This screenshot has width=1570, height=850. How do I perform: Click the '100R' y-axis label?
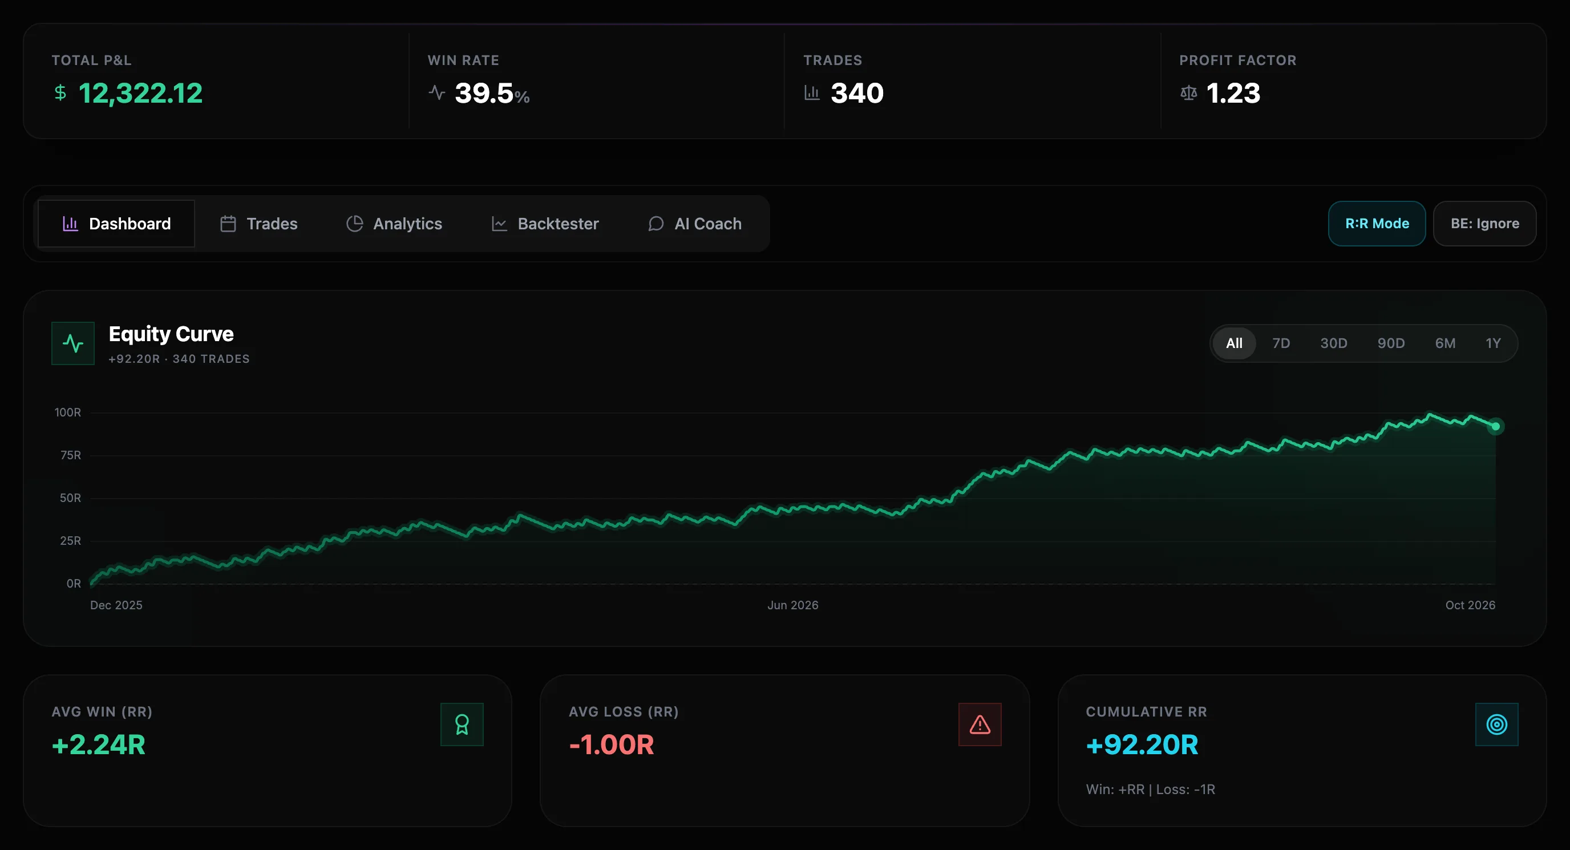coord(68,412)
